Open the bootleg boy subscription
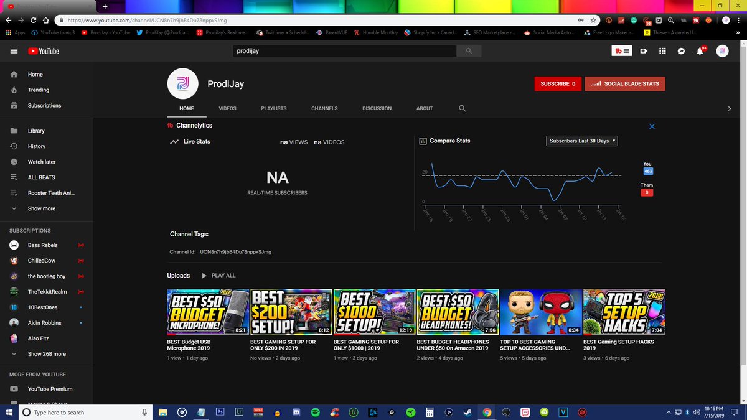 click(47, 276)
